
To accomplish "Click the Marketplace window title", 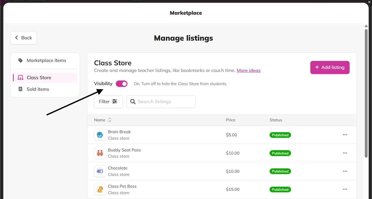I will pyautogui.click(x=186, y=13).
